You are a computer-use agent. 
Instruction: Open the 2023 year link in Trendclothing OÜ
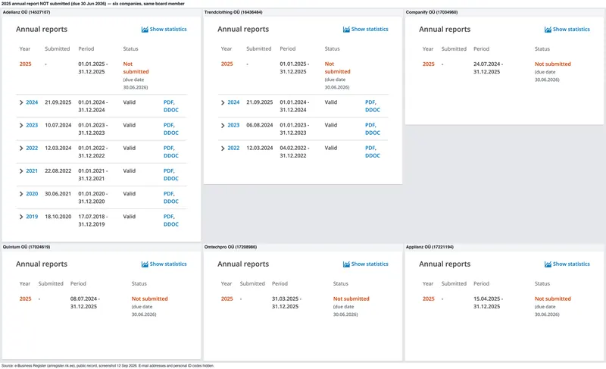233,125
